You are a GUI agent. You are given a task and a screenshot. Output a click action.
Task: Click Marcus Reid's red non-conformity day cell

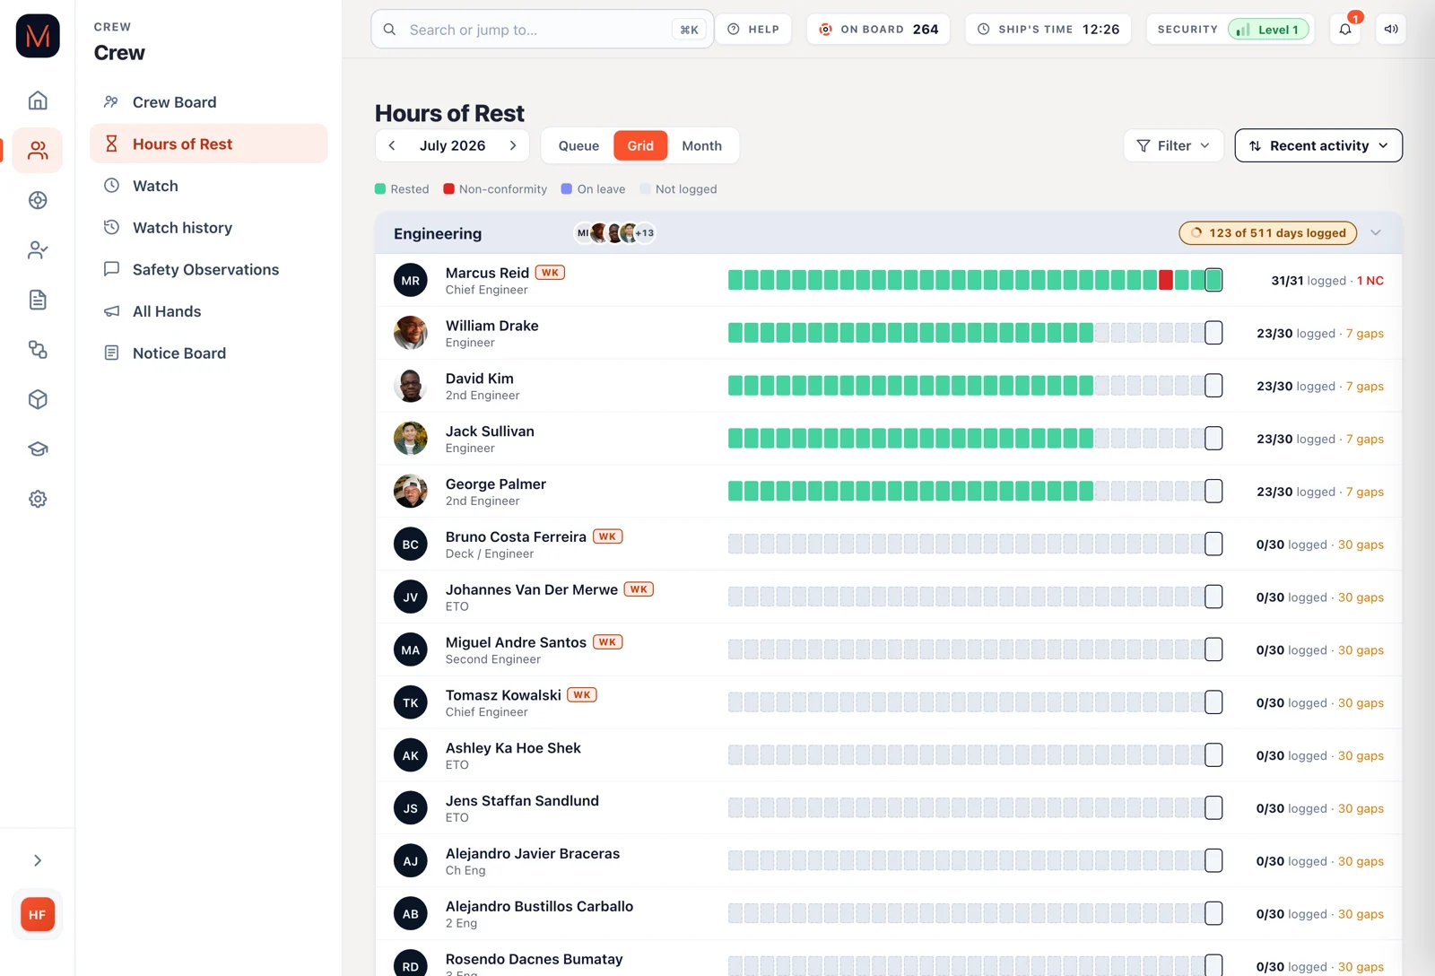[x=1166, y=280]
